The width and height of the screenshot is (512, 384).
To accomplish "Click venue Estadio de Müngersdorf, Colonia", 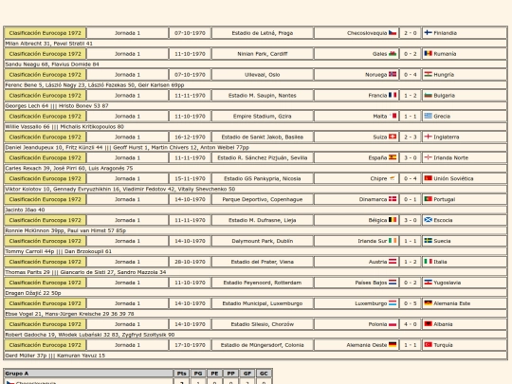I will 263,345.
